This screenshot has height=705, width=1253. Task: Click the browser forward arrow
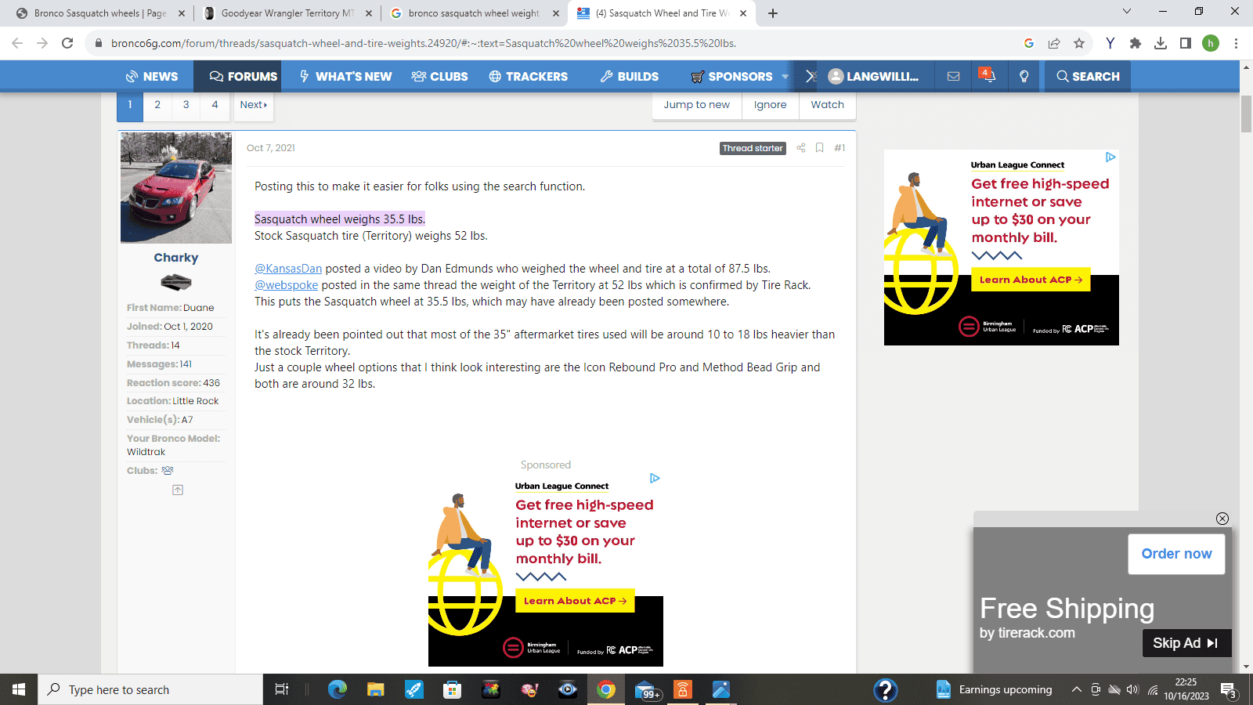42,43
